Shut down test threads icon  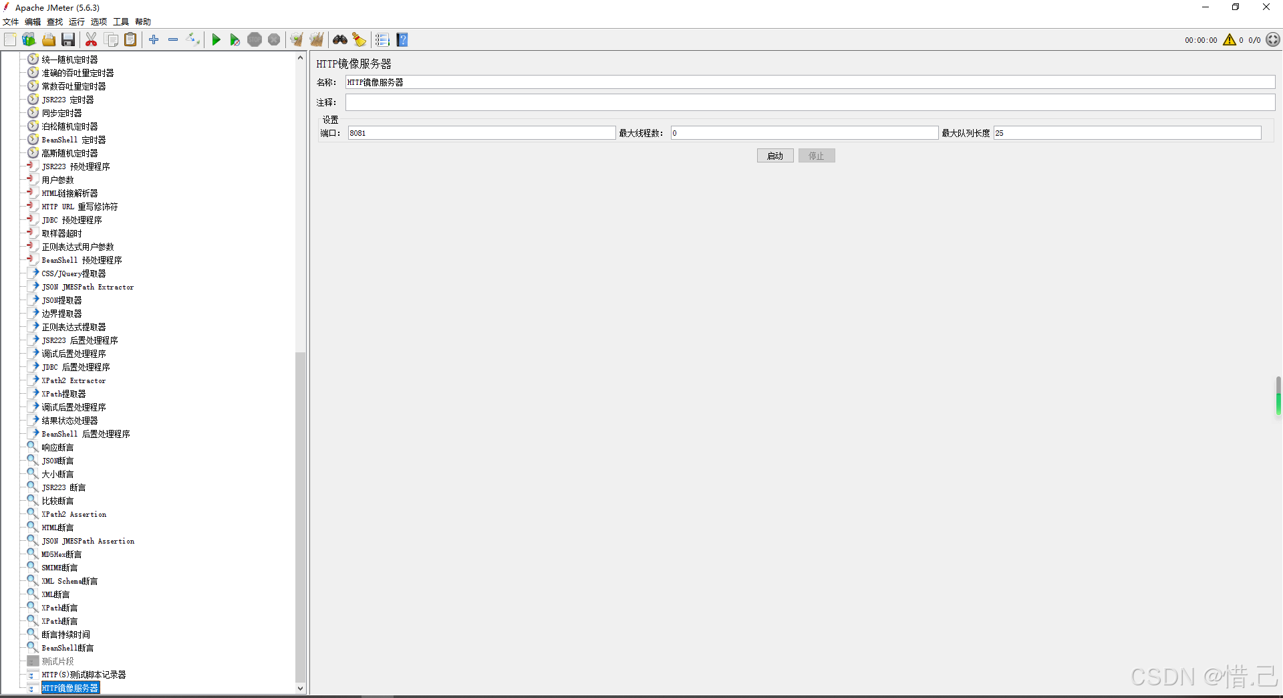pos(274,40)
